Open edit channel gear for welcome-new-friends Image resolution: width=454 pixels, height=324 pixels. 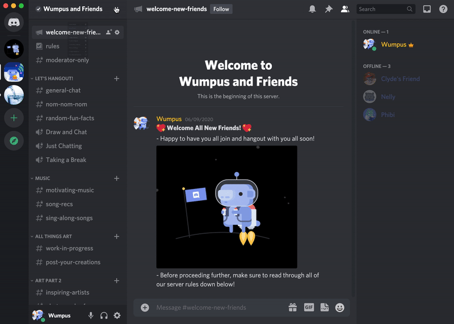click(x=117, y=32)
